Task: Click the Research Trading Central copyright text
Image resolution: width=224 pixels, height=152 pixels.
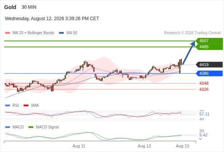Action: [192, 33]
